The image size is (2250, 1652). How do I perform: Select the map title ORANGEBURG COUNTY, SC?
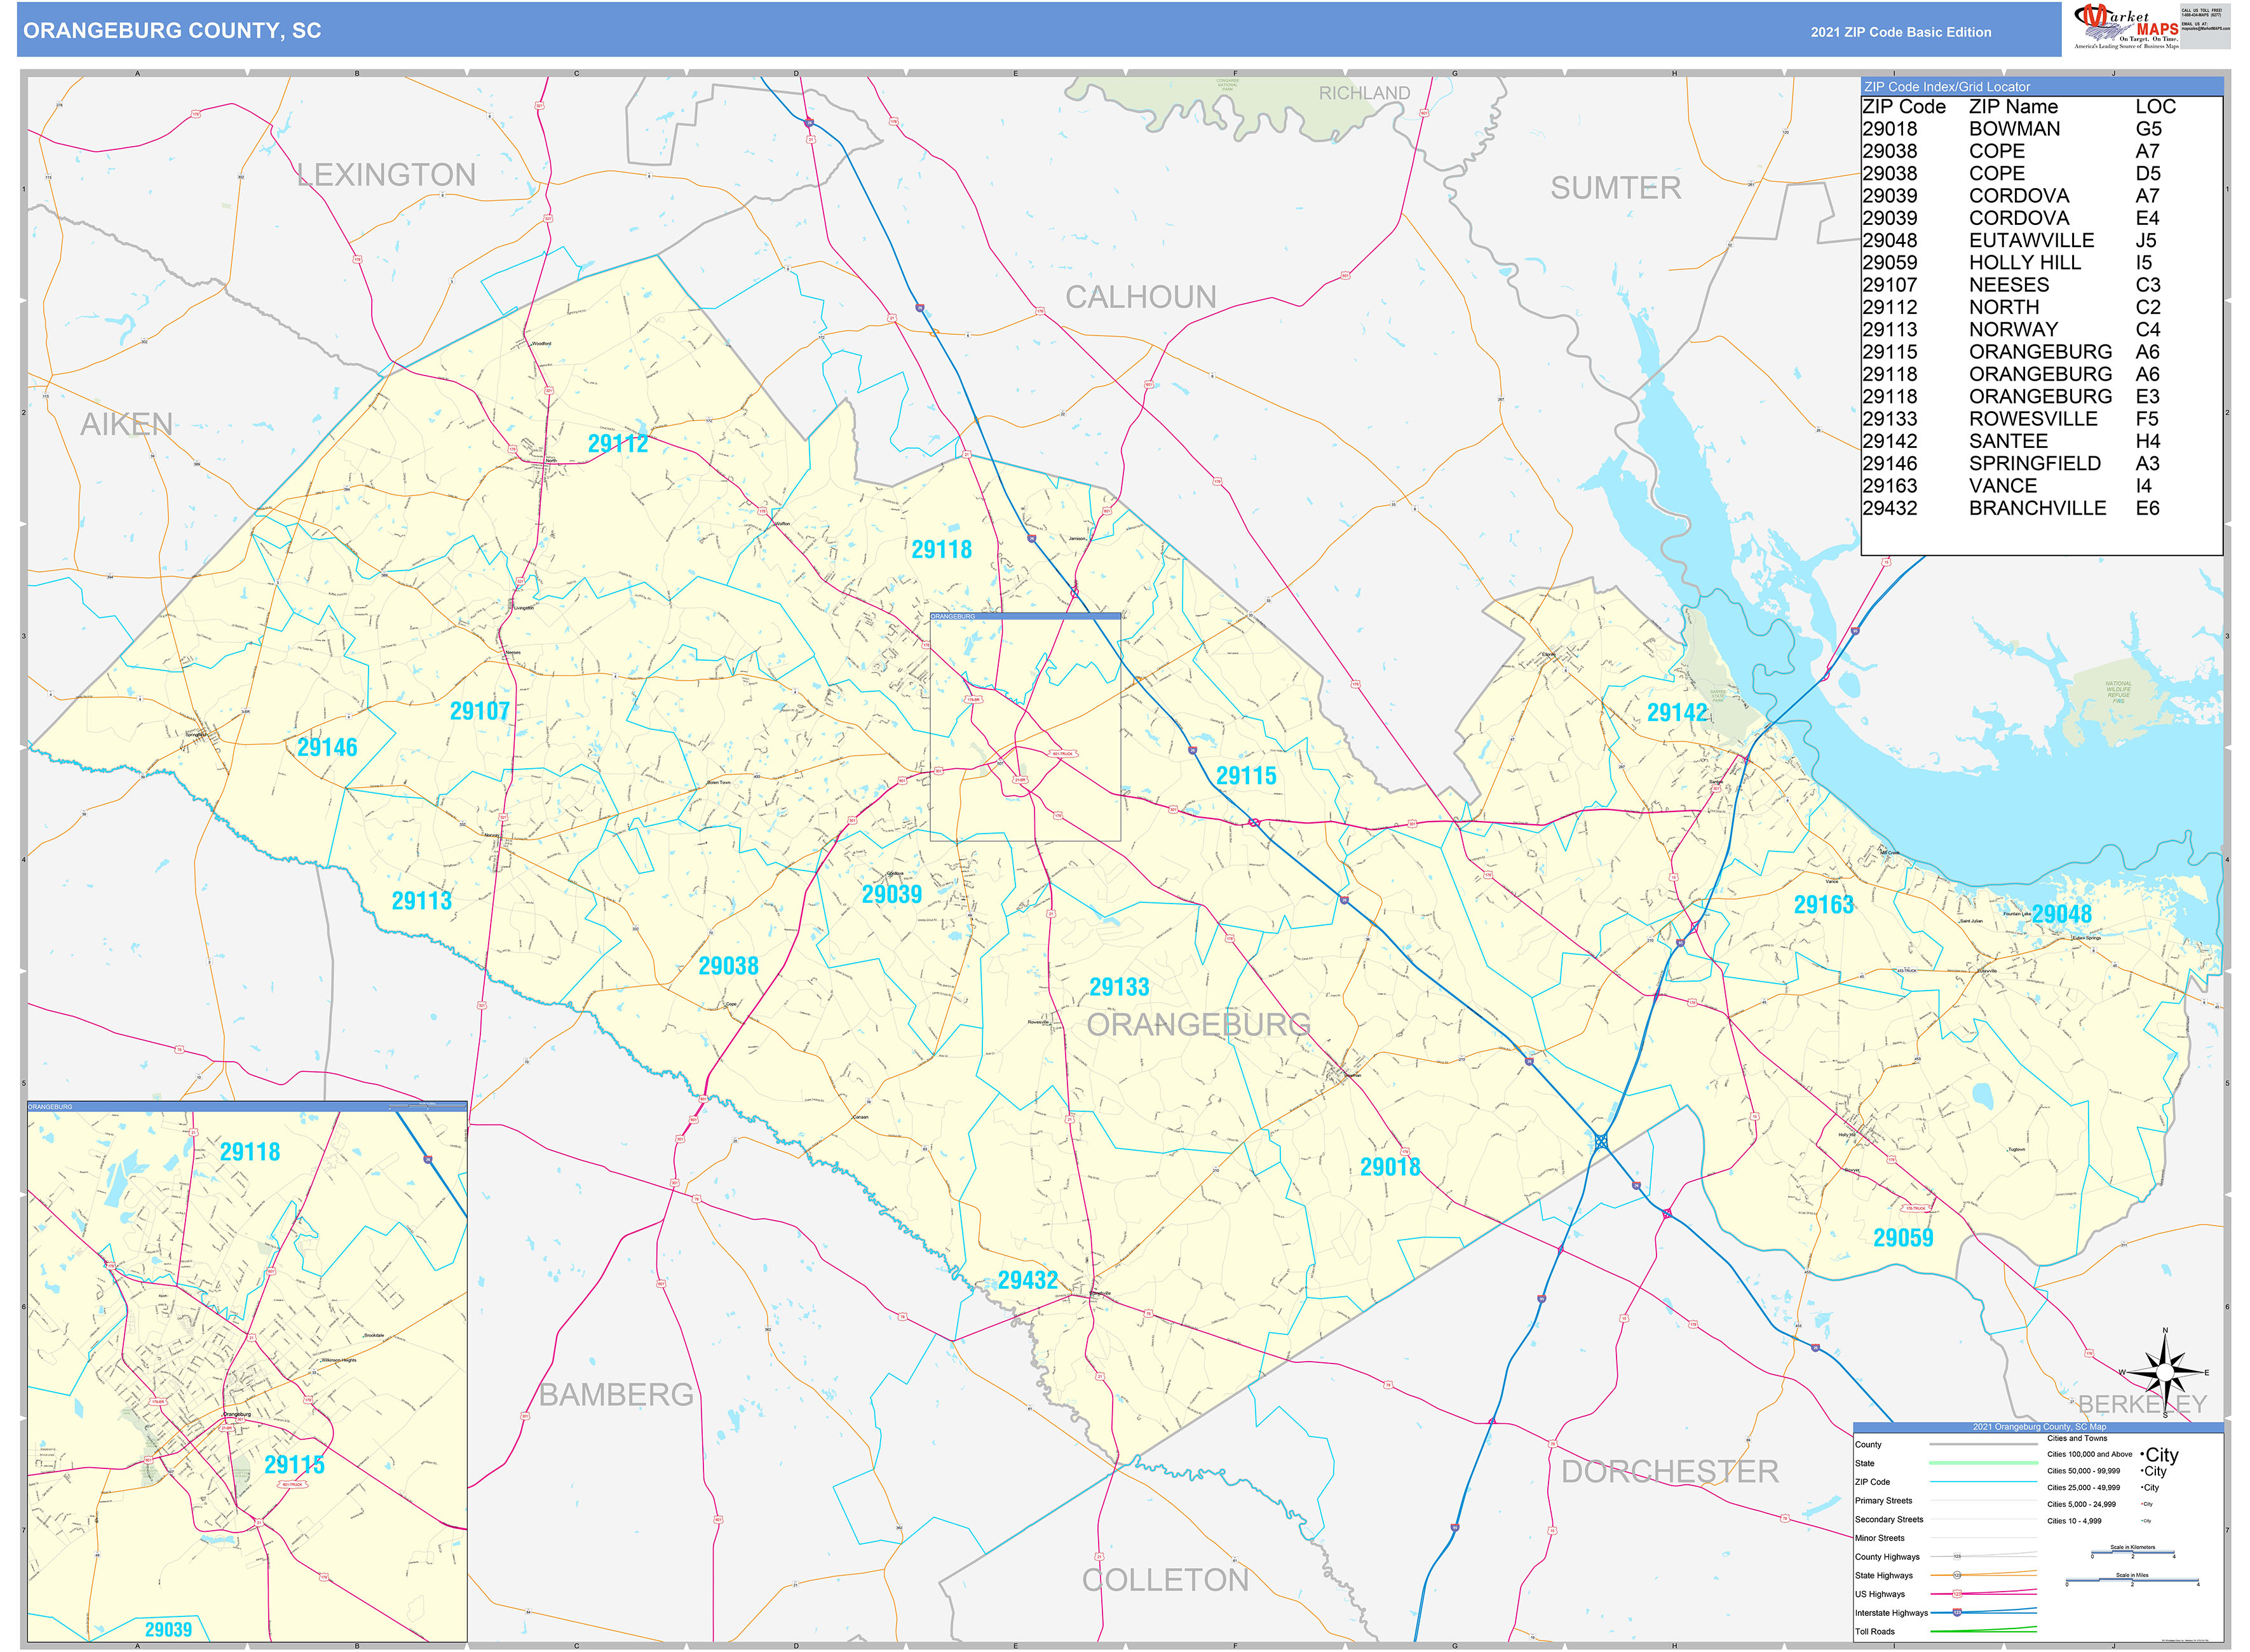(172, 31)
